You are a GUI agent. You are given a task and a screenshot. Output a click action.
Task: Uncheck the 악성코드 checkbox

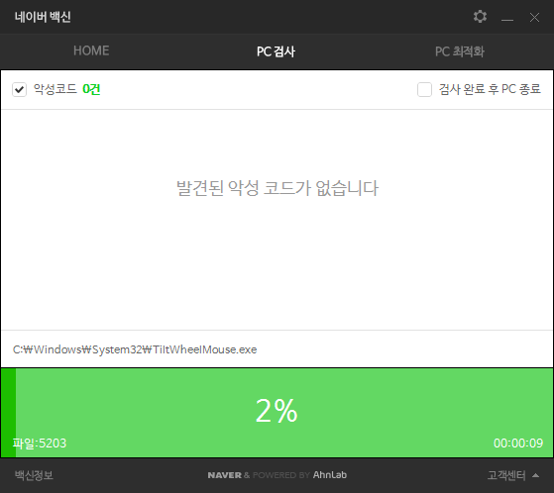pos(19,89)
